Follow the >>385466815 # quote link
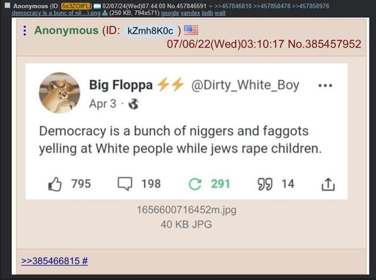This screenshot has width=376, height=280. pos(55,261)
